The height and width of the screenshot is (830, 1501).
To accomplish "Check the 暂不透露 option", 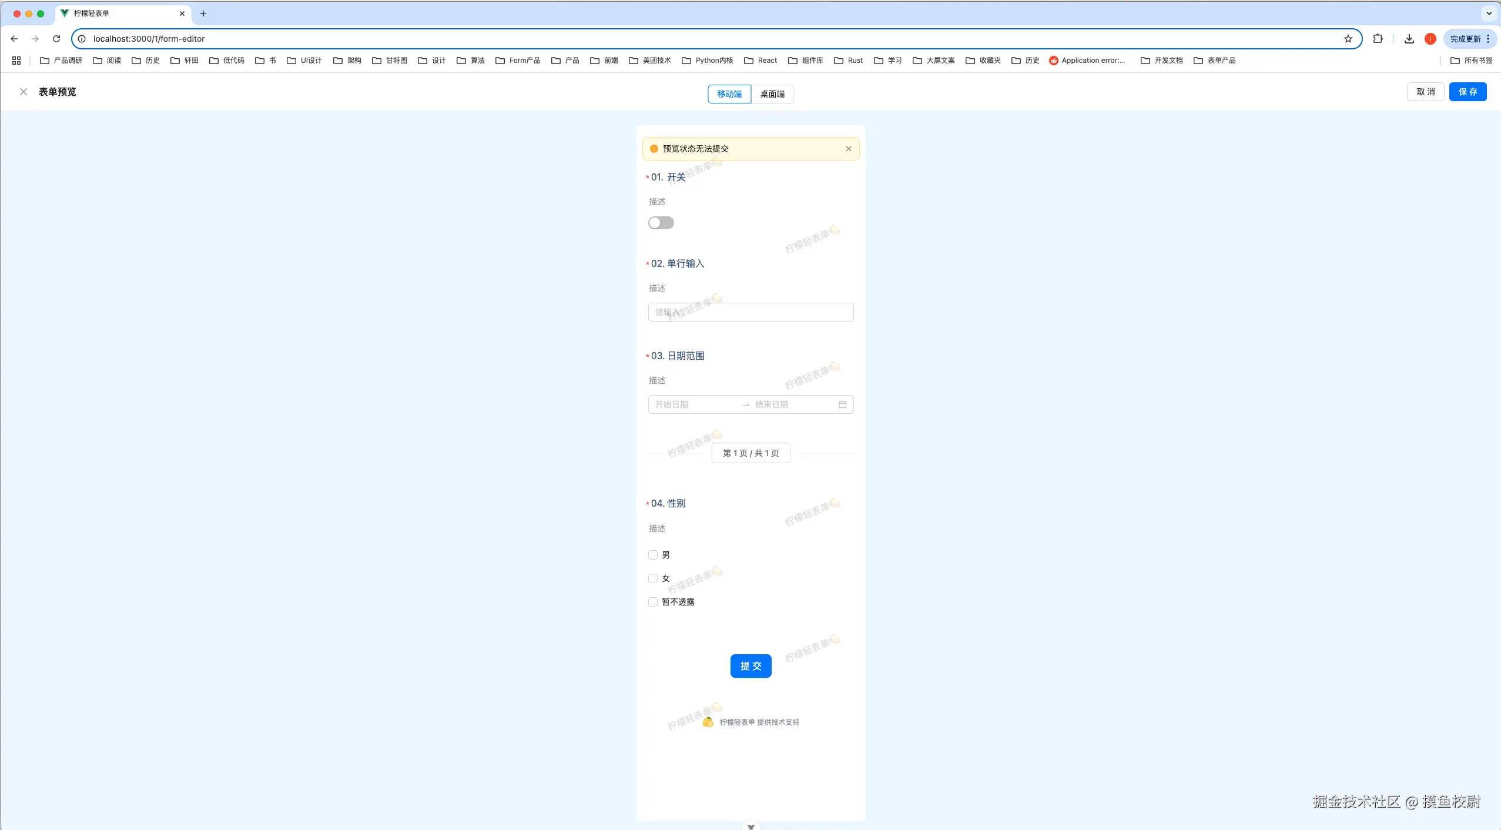I will point(652,602).
